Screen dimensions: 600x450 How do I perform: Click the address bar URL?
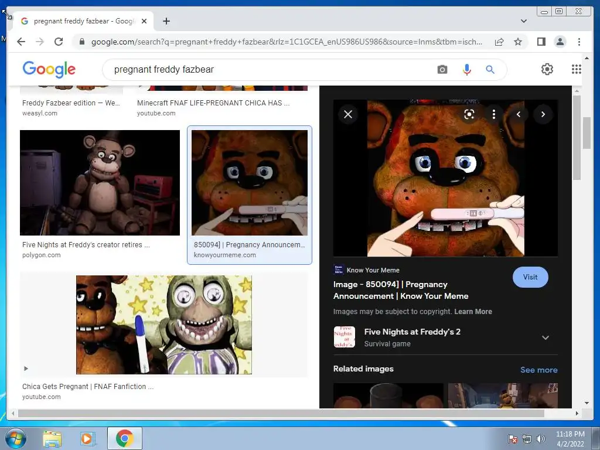[x=287, y=42]
